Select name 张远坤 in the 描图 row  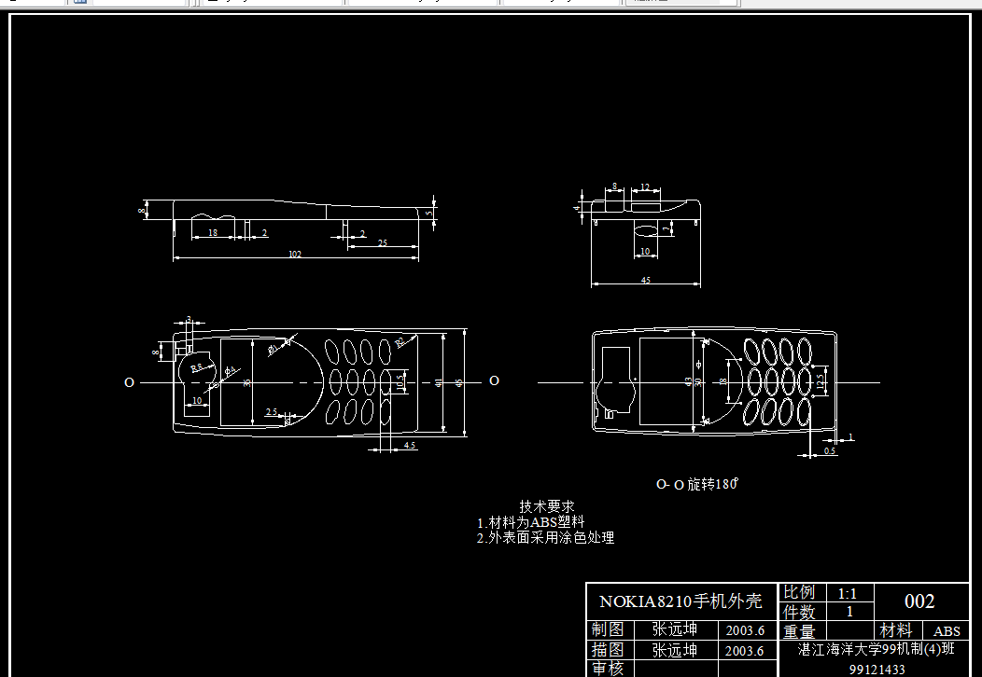click(x=675, y=650)
